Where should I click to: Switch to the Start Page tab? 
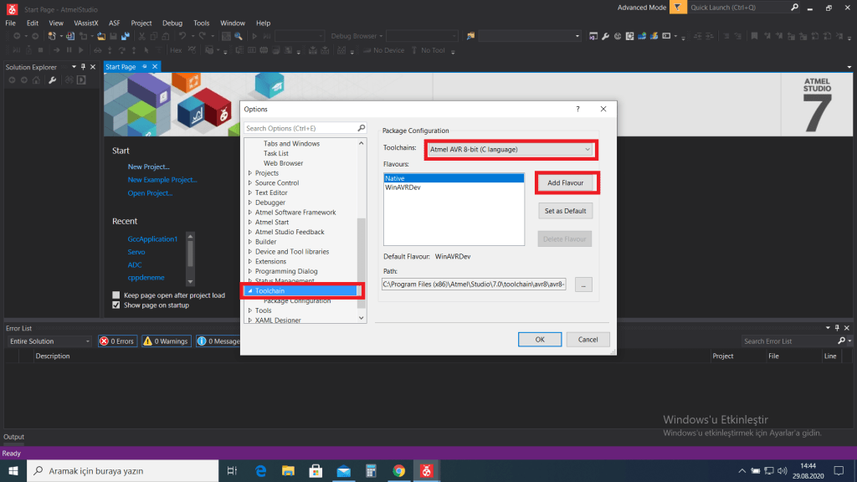pyautogui.click(x=121, y=67)
